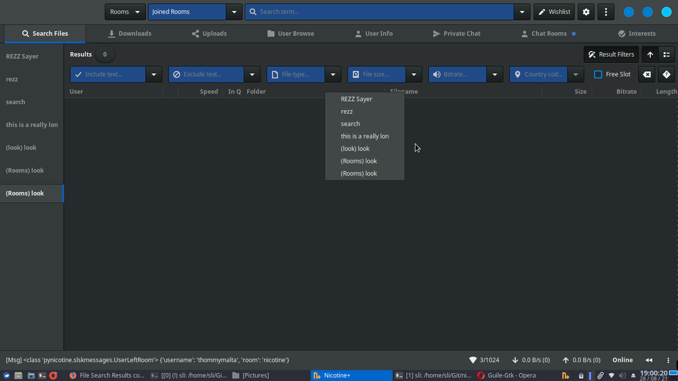This screenshot has height=381, width=678.
Task: Enable the Free Slot filter
Action: click(x=598, y=74)
